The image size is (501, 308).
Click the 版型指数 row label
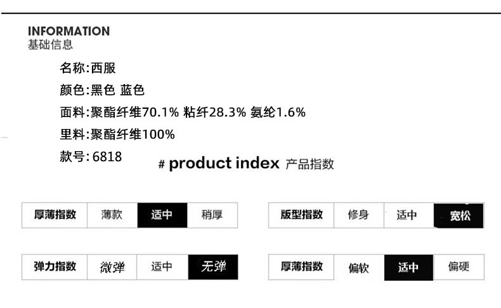coord(302,215)
